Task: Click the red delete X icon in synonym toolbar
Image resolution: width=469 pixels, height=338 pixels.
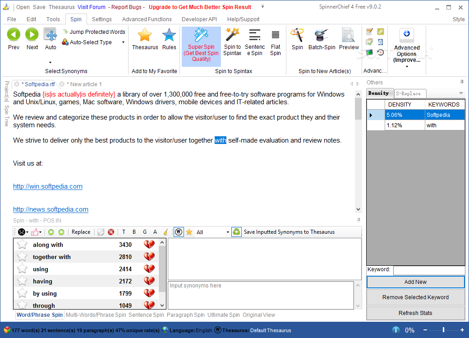Action: coord(111,232)
